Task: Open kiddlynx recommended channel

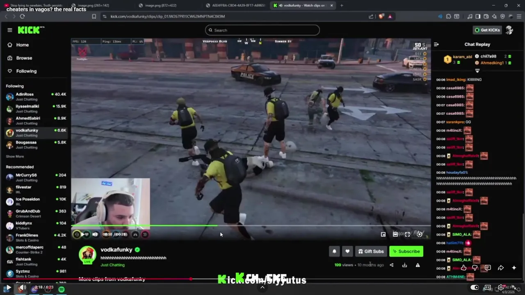Action: click(x=36, y=225)
